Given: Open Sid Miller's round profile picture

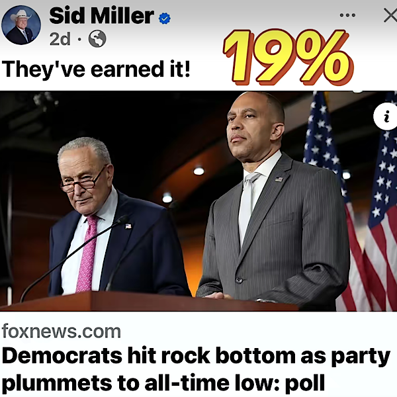Looking at the screenshot, I should pyautogui.click(x=21, y=25).
